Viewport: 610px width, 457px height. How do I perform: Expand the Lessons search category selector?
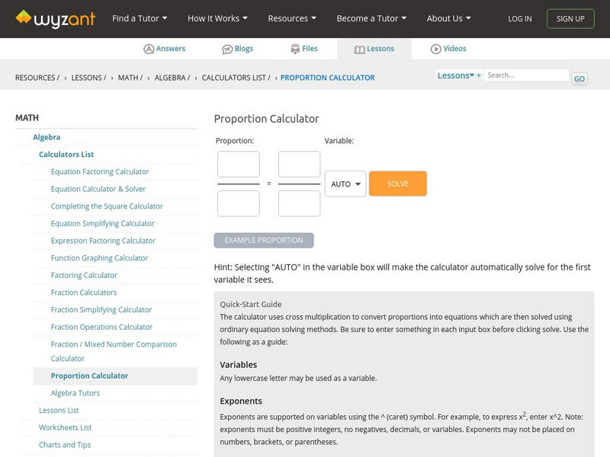coord(456,75)
